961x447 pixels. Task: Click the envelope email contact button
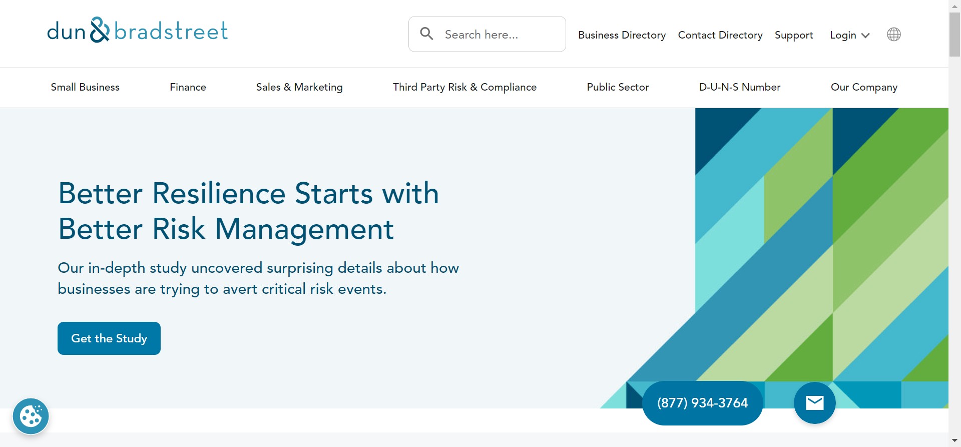(814, 403)
